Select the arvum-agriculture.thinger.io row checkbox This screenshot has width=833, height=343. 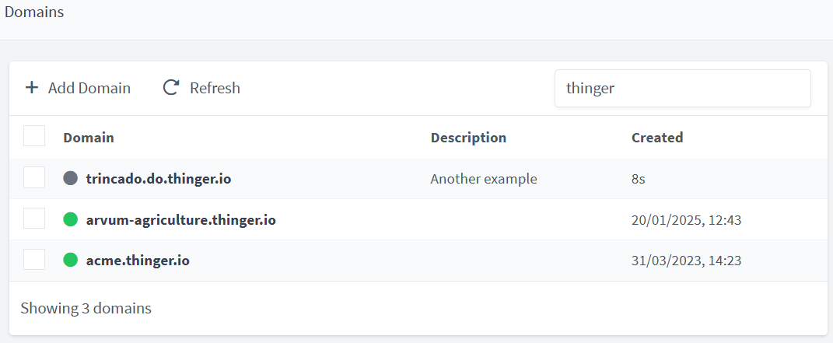[x=34, y=219]
